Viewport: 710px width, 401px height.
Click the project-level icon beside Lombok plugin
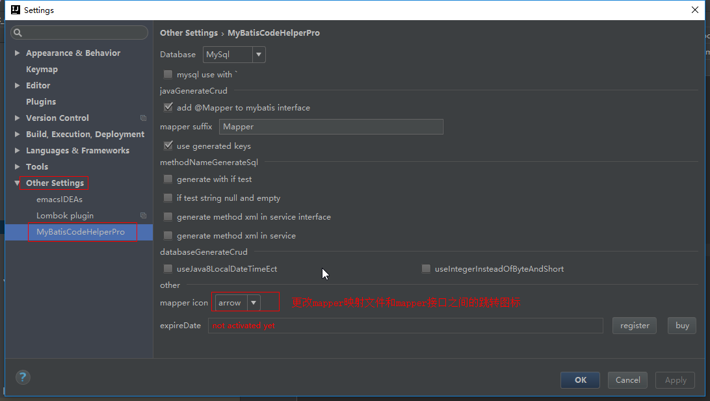pyautogui.click(x=143, y=216)
